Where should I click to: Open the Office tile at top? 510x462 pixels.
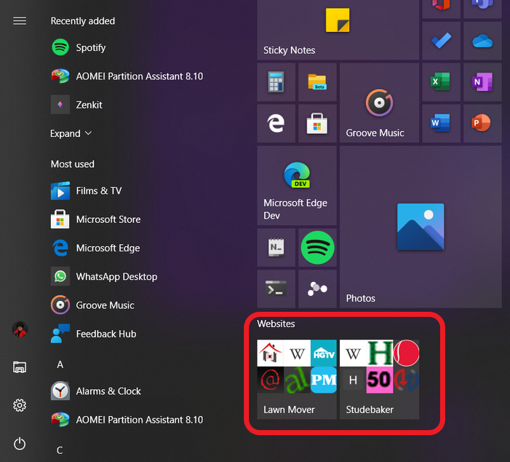(x=441, y=9)
